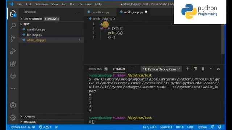Viewport: 232px width, 130px height.
Task: Open Explorer views and more actions ellipsis
Action: [x=78, y=12]
